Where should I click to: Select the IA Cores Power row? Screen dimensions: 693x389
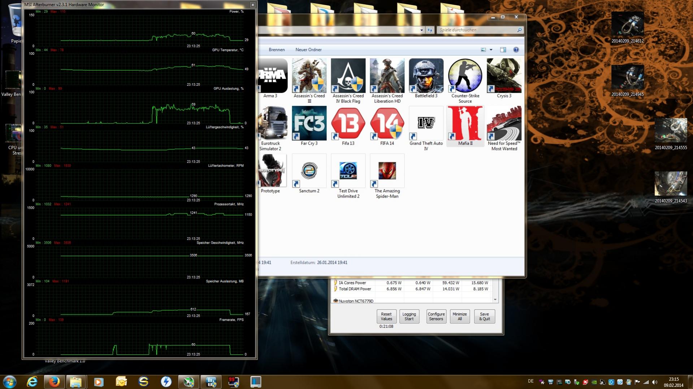pyautogui.click(x=412, y=283)
